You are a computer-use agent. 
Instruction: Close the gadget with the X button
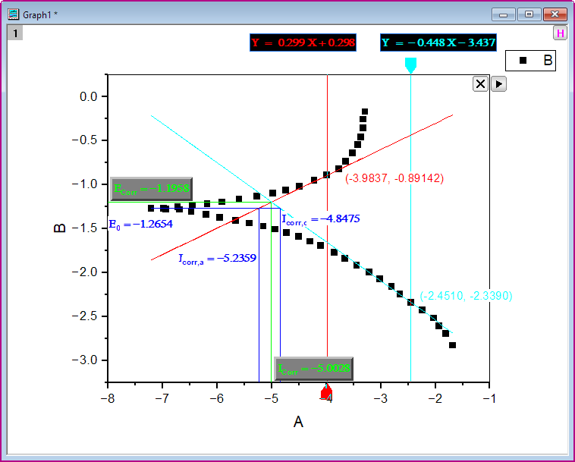(x=480, y=84)
